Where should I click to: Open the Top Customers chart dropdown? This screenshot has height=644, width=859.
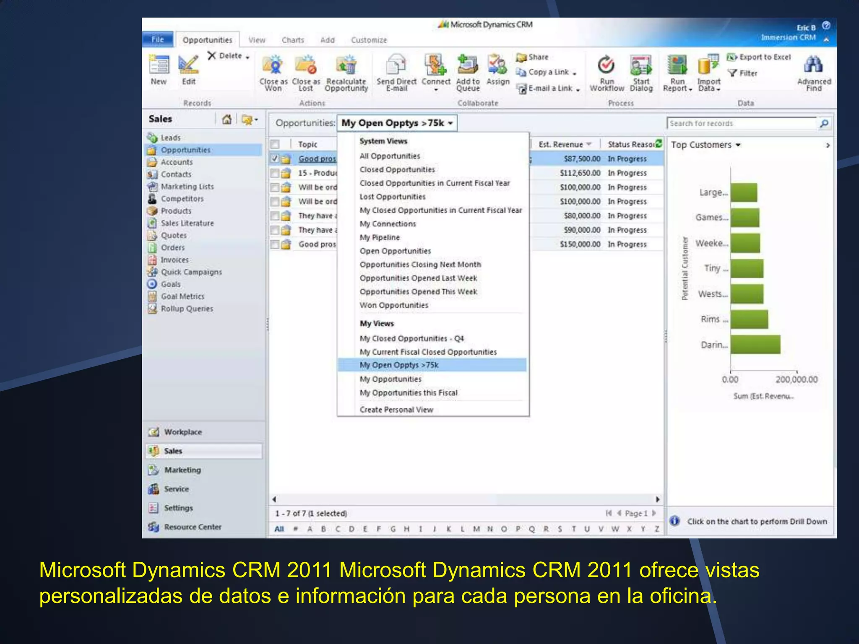click(738, 145)
